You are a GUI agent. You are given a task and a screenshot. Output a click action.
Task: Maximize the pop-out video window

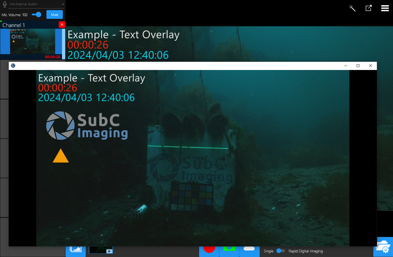point(358,66)
